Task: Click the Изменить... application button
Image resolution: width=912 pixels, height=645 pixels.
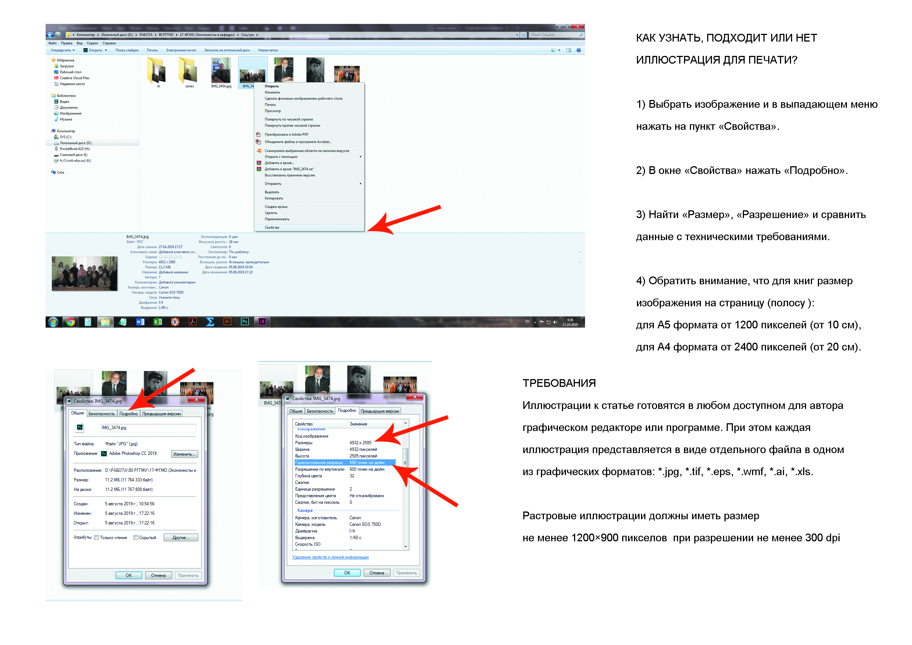Action: click(185, 454)
